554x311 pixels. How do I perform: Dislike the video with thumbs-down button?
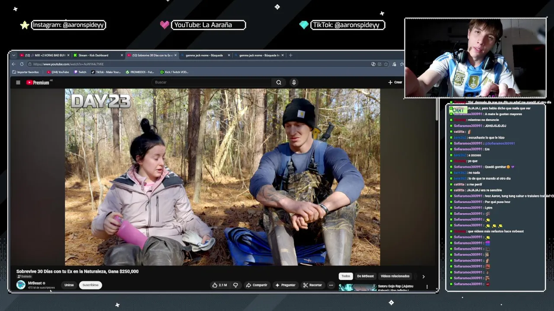235,285
